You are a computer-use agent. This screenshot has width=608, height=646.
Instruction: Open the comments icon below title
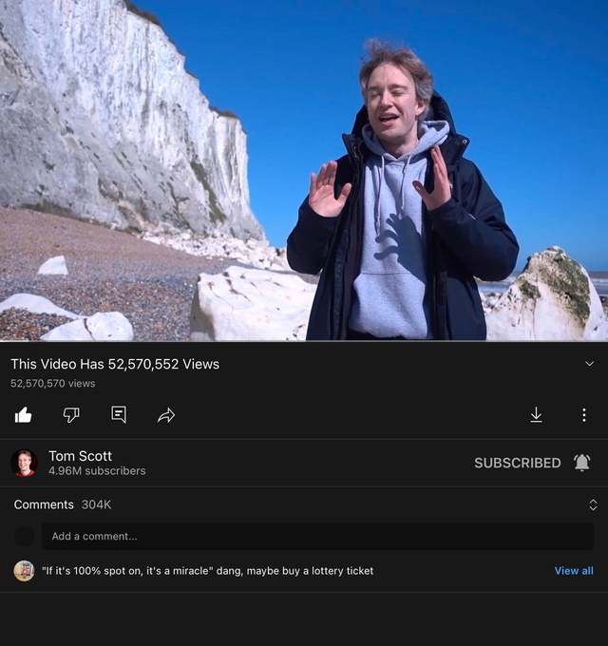click(119, 414)
